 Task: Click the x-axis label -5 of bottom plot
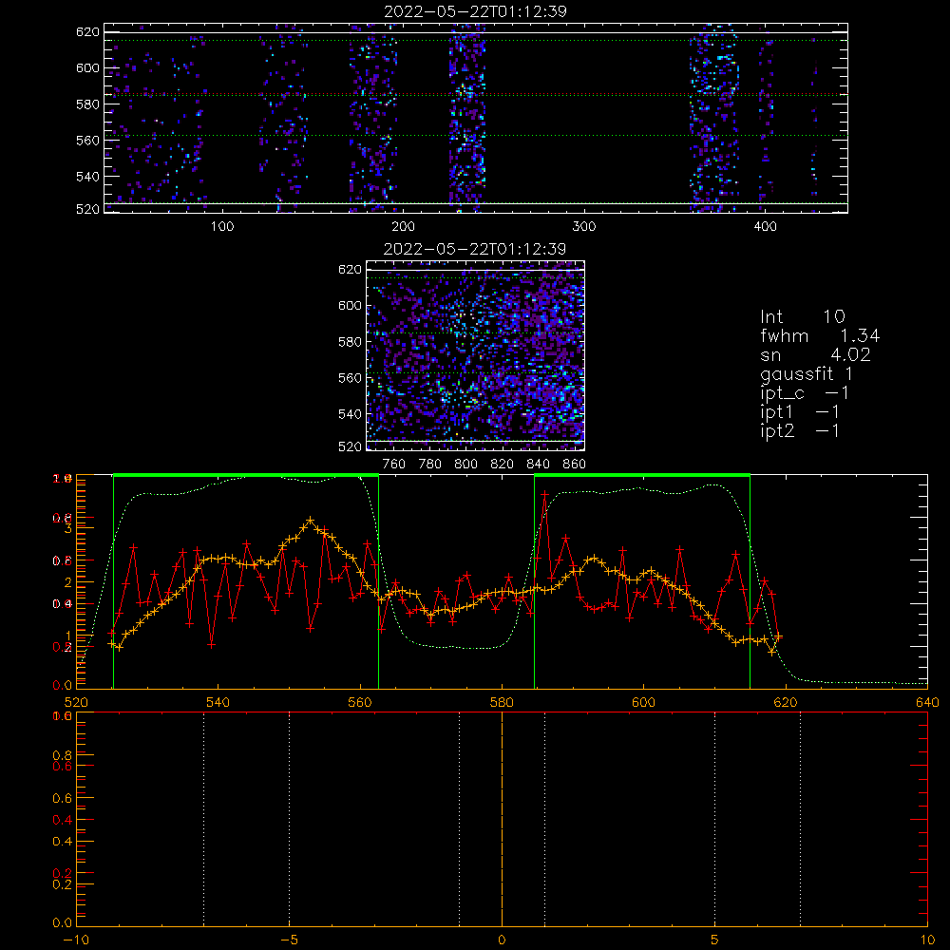290,940
